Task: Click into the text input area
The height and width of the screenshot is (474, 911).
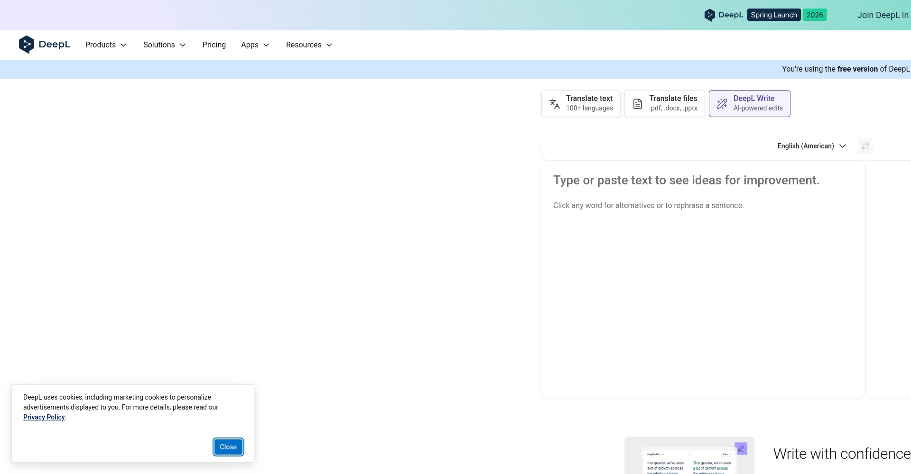Action: 702,284
